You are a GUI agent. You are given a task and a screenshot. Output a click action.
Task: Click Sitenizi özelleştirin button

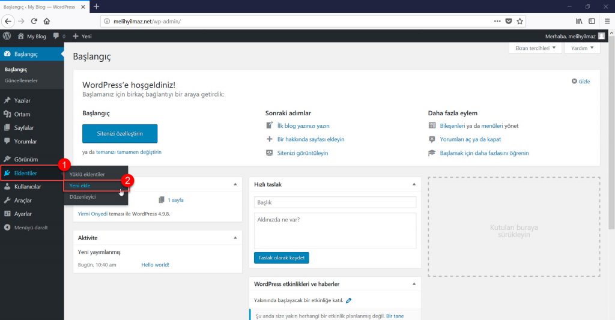[x=120, y=134]
